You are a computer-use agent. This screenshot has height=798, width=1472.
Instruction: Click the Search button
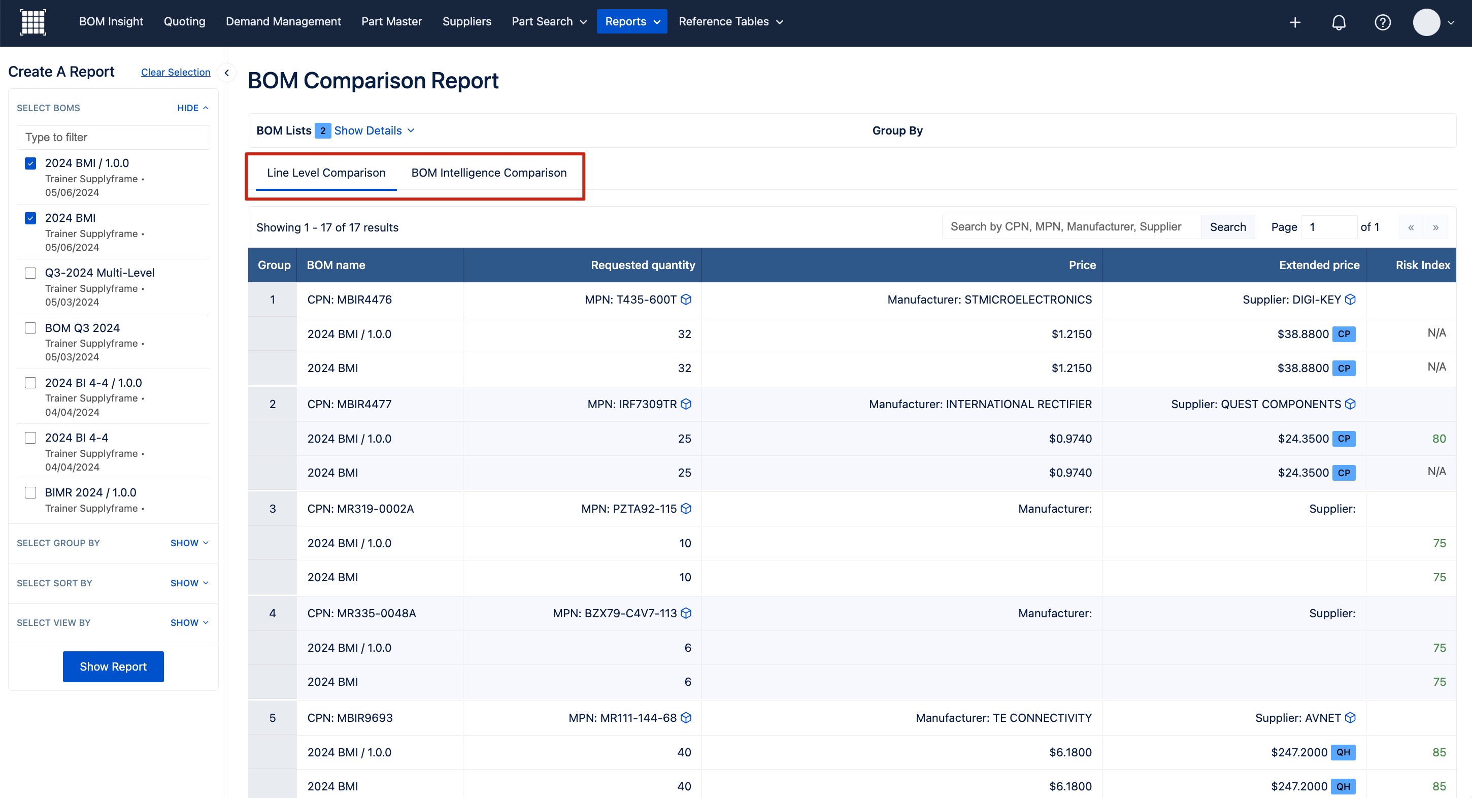pyautogui.click(x=1228, y=227)
